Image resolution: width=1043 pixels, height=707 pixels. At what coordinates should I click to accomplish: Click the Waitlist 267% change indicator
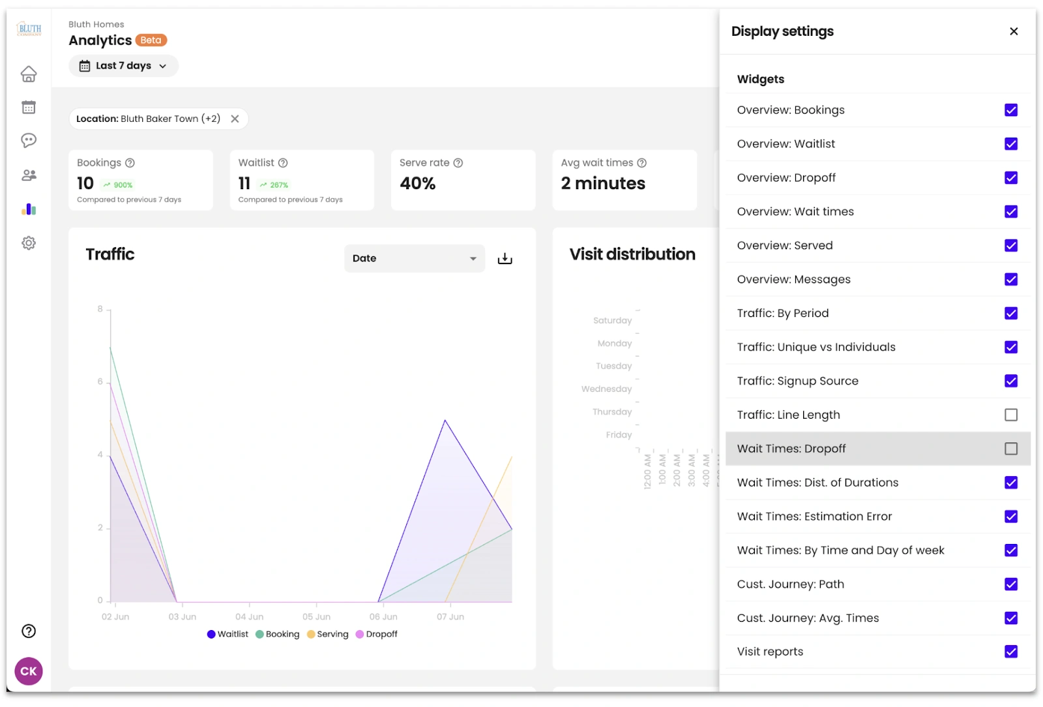tap(274, 185)
